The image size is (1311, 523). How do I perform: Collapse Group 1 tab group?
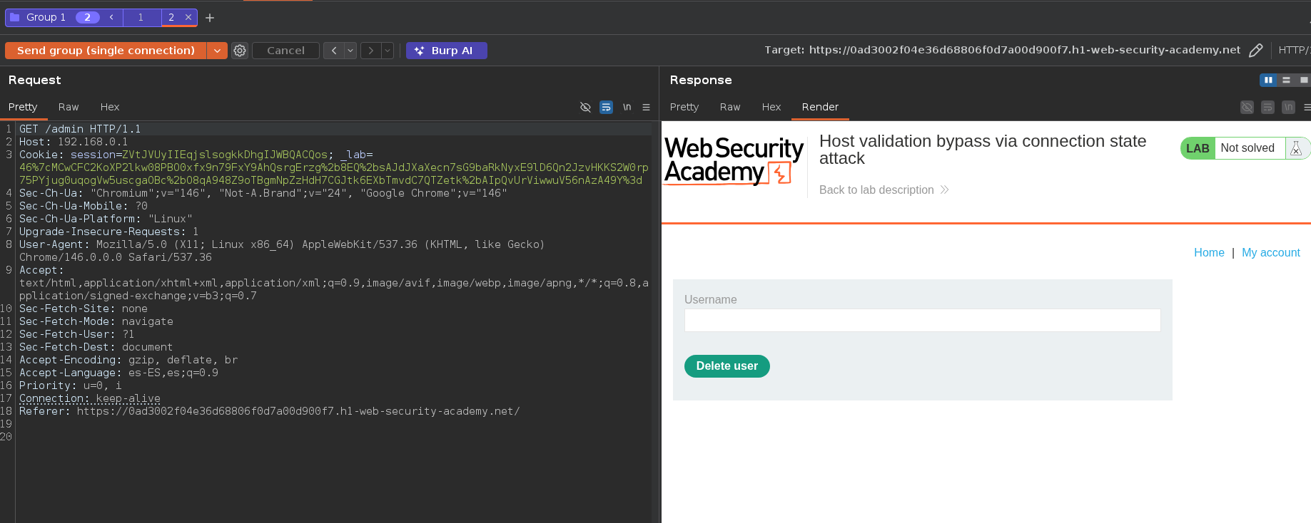[111, 17]
